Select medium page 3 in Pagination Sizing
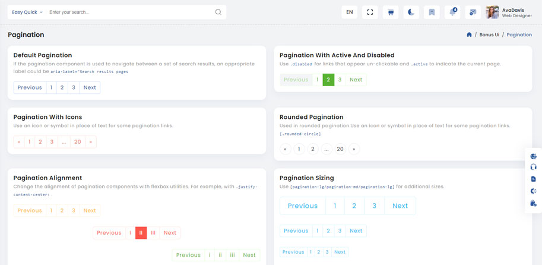The width and height of the screenshot is (542, 265). click(340, 231)
